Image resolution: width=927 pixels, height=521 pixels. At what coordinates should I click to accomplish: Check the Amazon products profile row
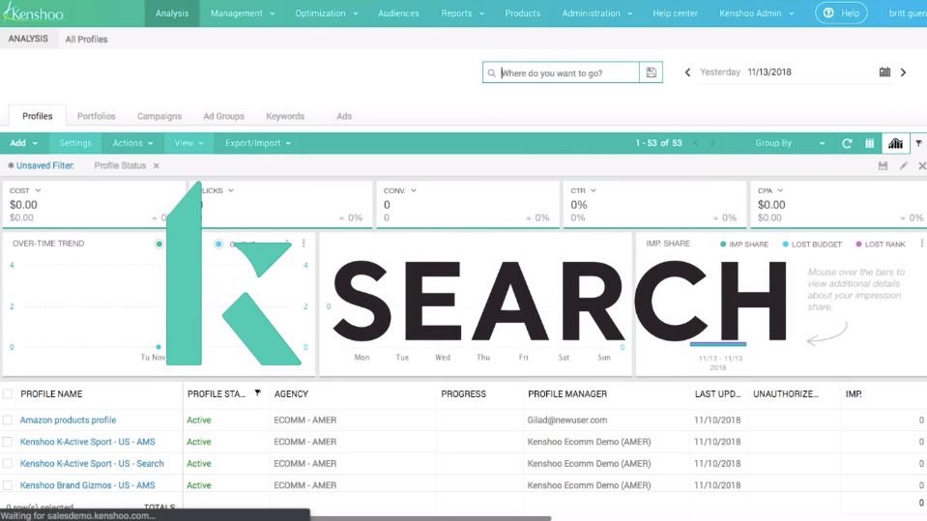(x=8, y=420)
